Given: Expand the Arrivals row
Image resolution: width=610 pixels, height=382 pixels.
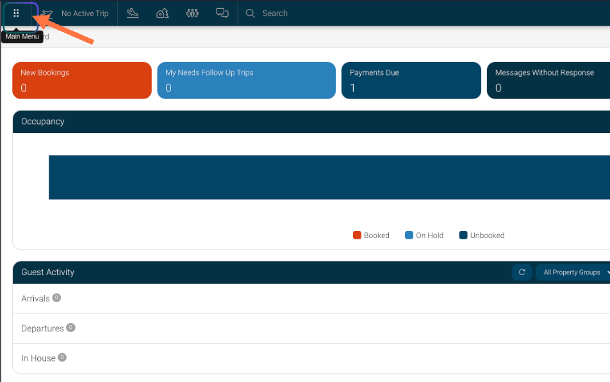Looking at the screenshot, I should 311,298.
